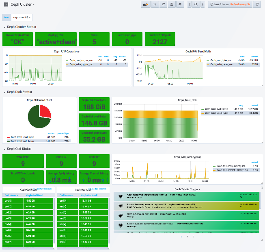Open the Ceph disk used chart title menu
This screenshot has height=252, width=265.
pyautogui.click(x=39, y=100)
